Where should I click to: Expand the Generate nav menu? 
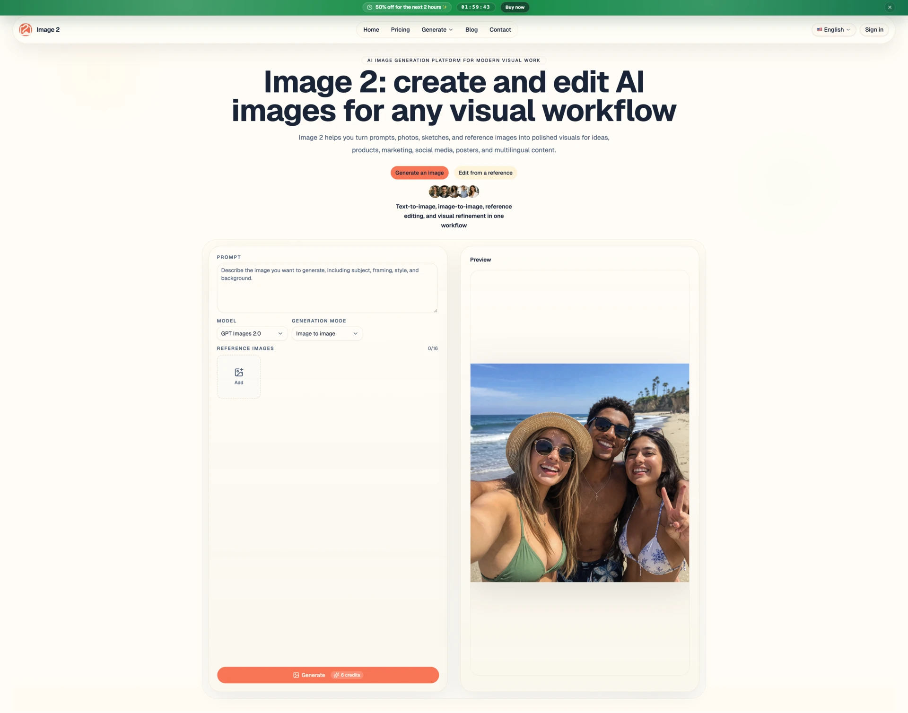click(x=437, y=30)
